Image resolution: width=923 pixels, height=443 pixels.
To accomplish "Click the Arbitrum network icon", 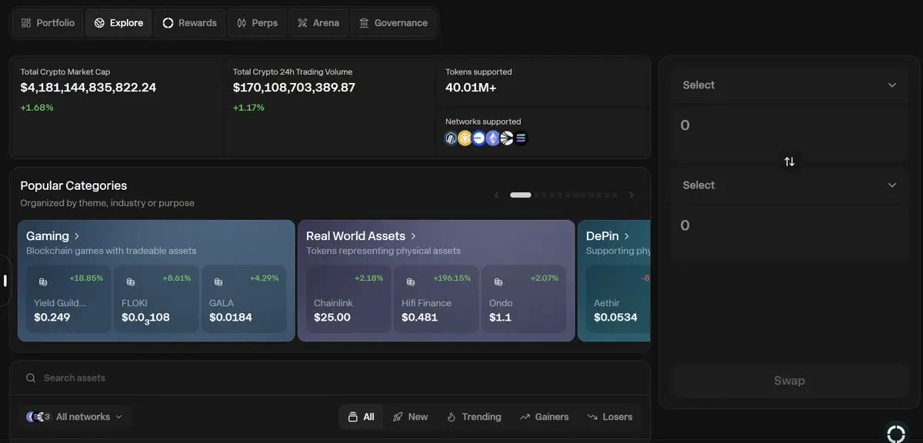I will 452,138.
